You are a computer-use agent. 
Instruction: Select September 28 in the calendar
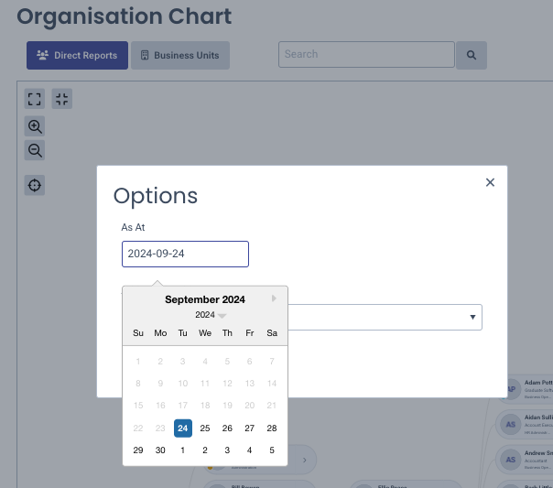tap(272, 428)
